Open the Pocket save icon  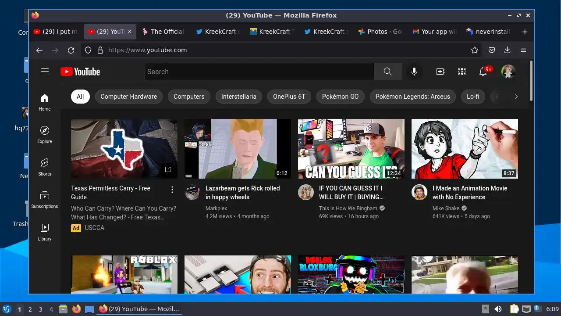point(492,50)
